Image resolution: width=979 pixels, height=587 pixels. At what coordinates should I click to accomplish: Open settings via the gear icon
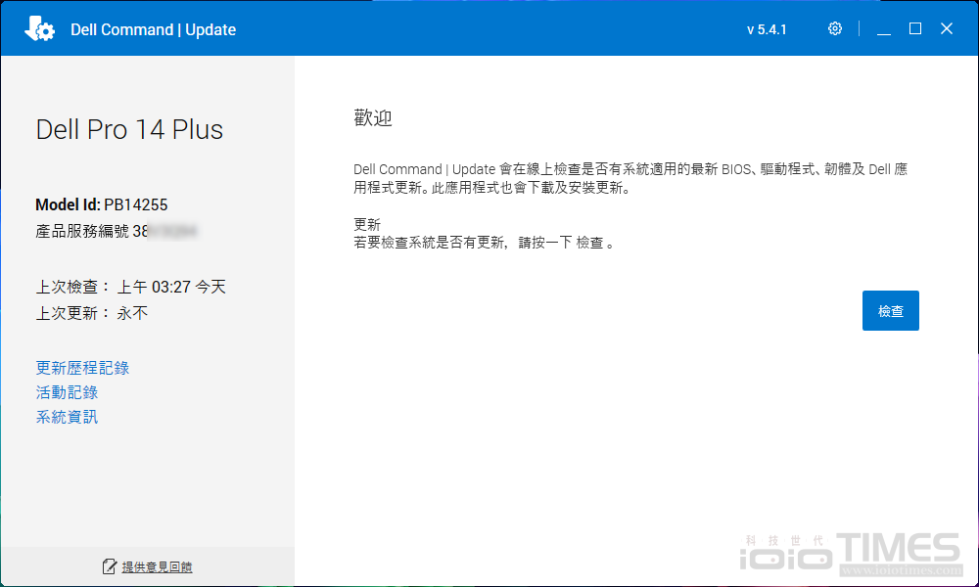(835, 28)
